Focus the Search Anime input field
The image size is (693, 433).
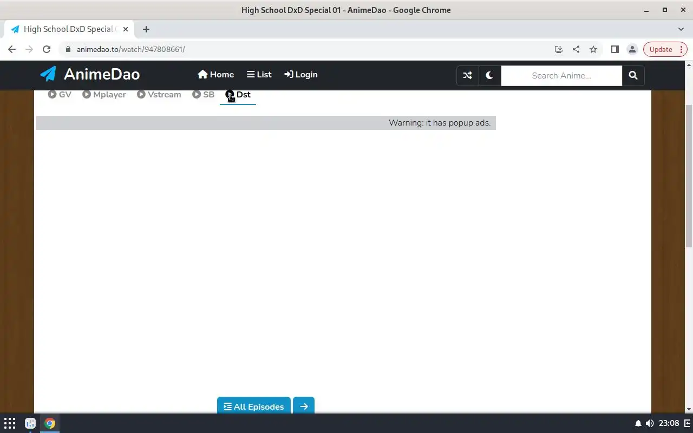click(x=561, y=76)
